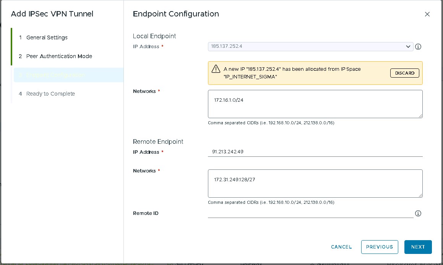Jump to step 4 Ready to Complete

point(50,94)
